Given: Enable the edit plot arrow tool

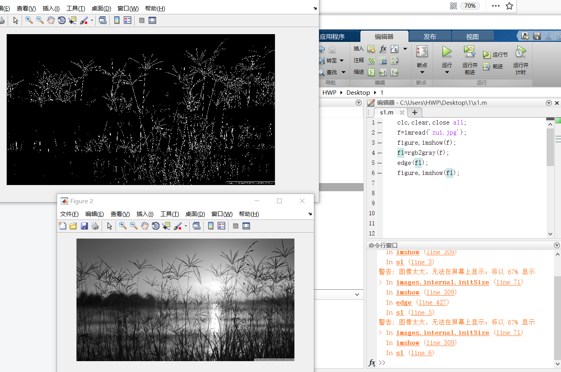Looking at the screenshot, I should coord(109,226).
